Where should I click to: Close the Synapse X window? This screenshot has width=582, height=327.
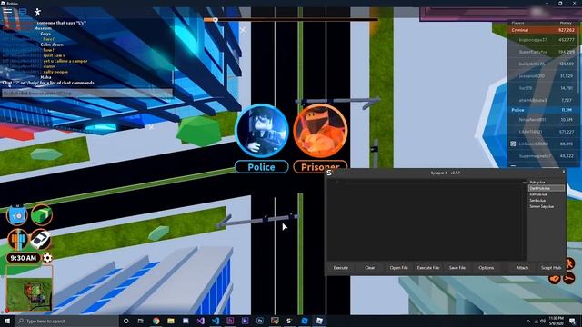[x=564, y=172]
